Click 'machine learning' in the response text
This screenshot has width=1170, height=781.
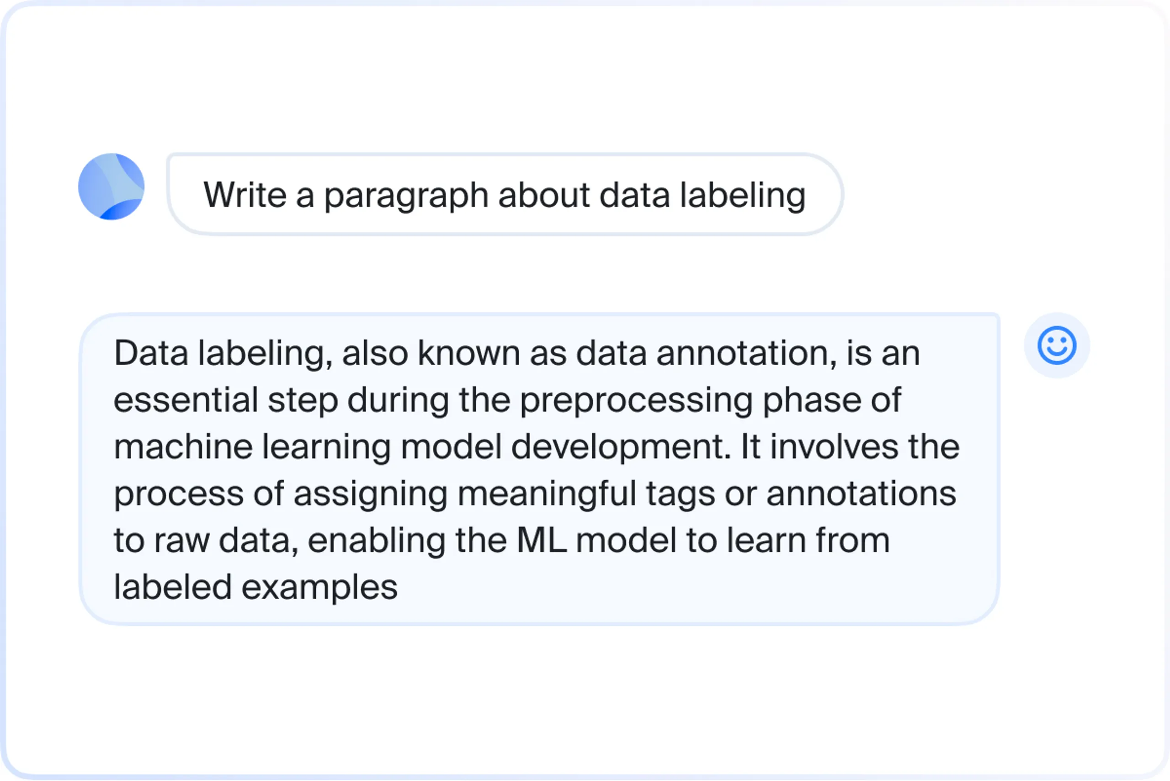(x=252, y=448)
